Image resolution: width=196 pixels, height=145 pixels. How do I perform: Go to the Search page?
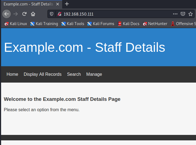[x=74, y=74]
